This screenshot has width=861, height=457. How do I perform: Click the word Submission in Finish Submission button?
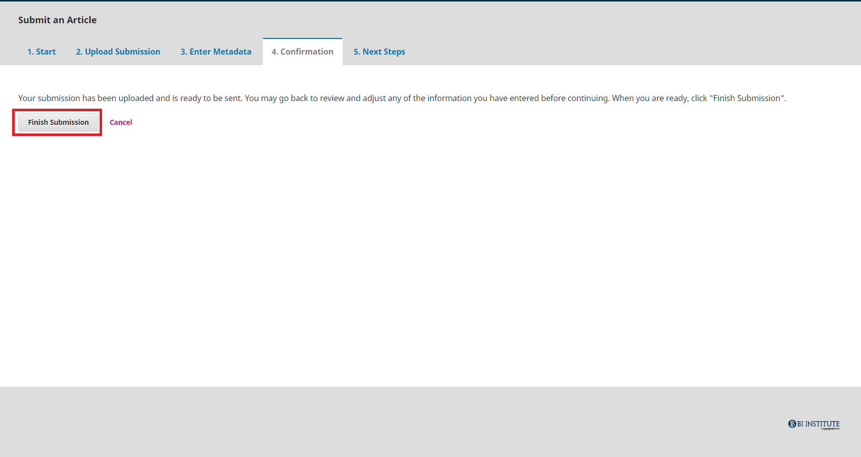(69, 122)
